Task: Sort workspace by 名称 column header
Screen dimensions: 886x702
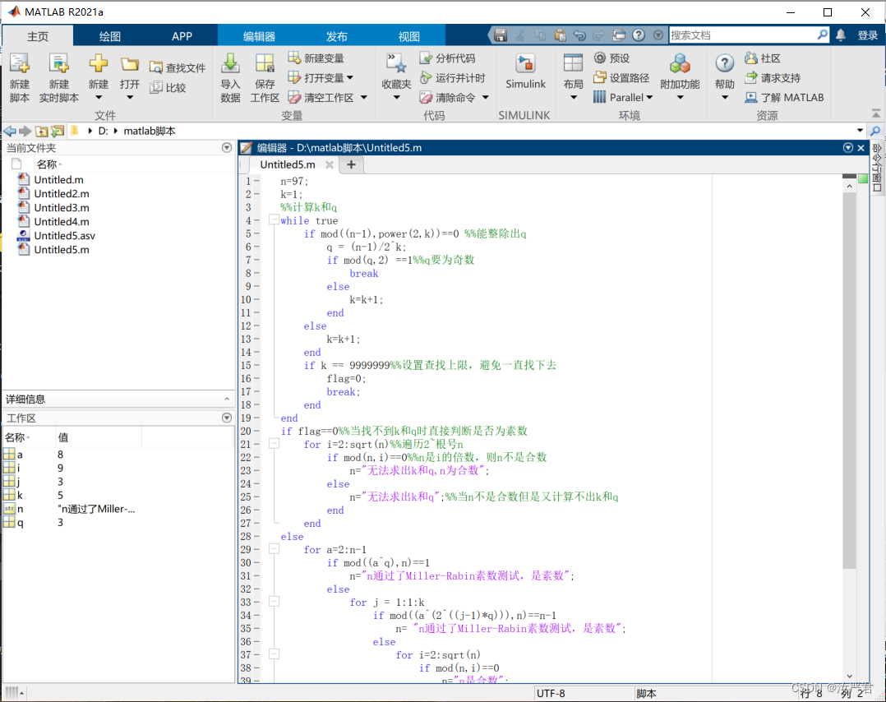Action: click(x=28, y=437)
